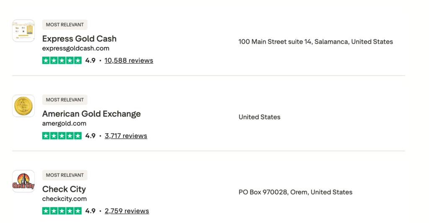Image resolution: width=429 pixels, height=223 pixels.
Task: Click Most Relevant badge above American Gold Exchange
Action: pos(65,100)
